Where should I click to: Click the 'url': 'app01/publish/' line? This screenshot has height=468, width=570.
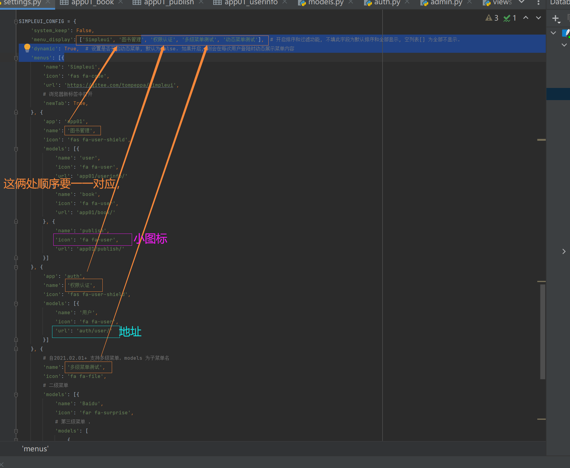[90, 249]
